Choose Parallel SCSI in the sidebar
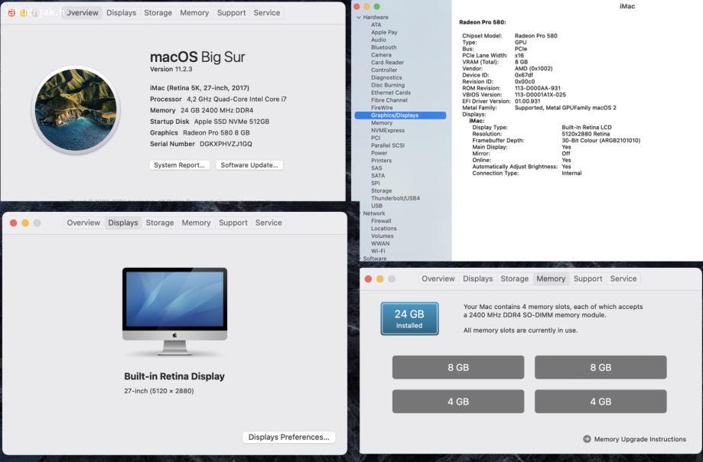703x462 pixels. [388, 145]
